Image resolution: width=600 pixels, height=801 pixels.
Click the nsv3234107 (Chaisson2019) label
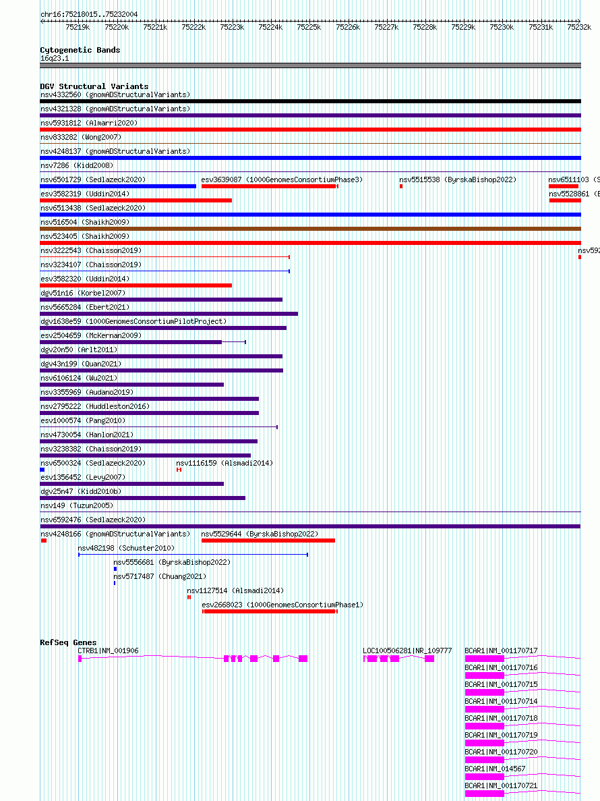coord(91,265)
